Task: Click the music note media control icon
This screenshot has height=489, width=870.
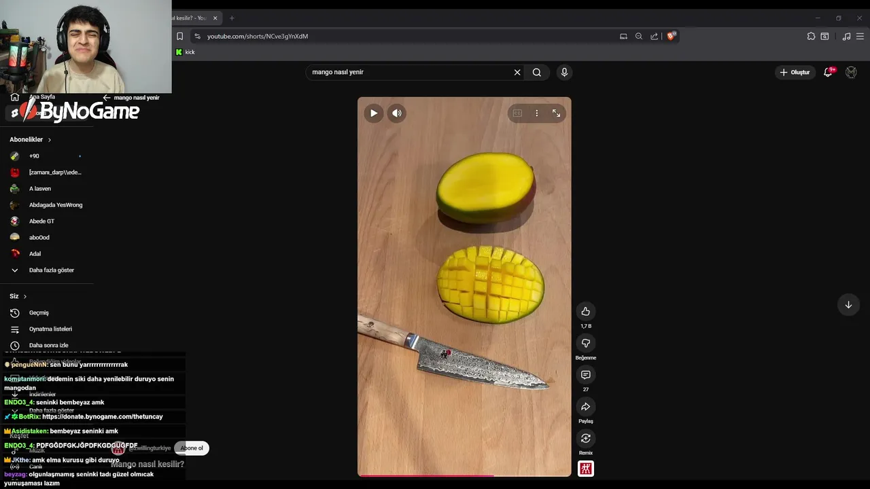Action: [846, 36]
